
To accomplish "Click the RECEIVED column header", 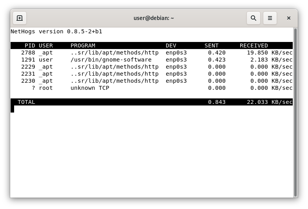I will coord(254,45).
